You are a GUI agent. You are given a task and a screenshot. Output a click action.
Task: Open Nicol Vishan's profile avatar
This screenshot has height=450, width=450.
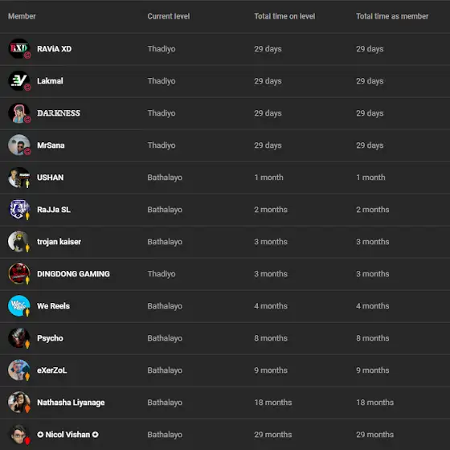(x=19, y=434)
